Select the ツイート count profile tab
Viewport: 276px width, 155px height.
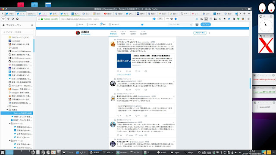[x=113, y=33]
